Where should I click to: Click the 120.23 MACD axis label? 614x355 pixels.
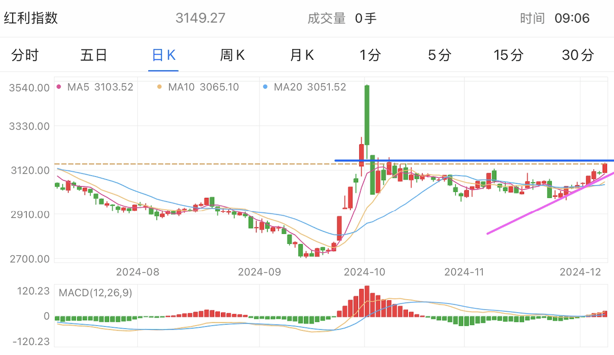pos(34,291)
